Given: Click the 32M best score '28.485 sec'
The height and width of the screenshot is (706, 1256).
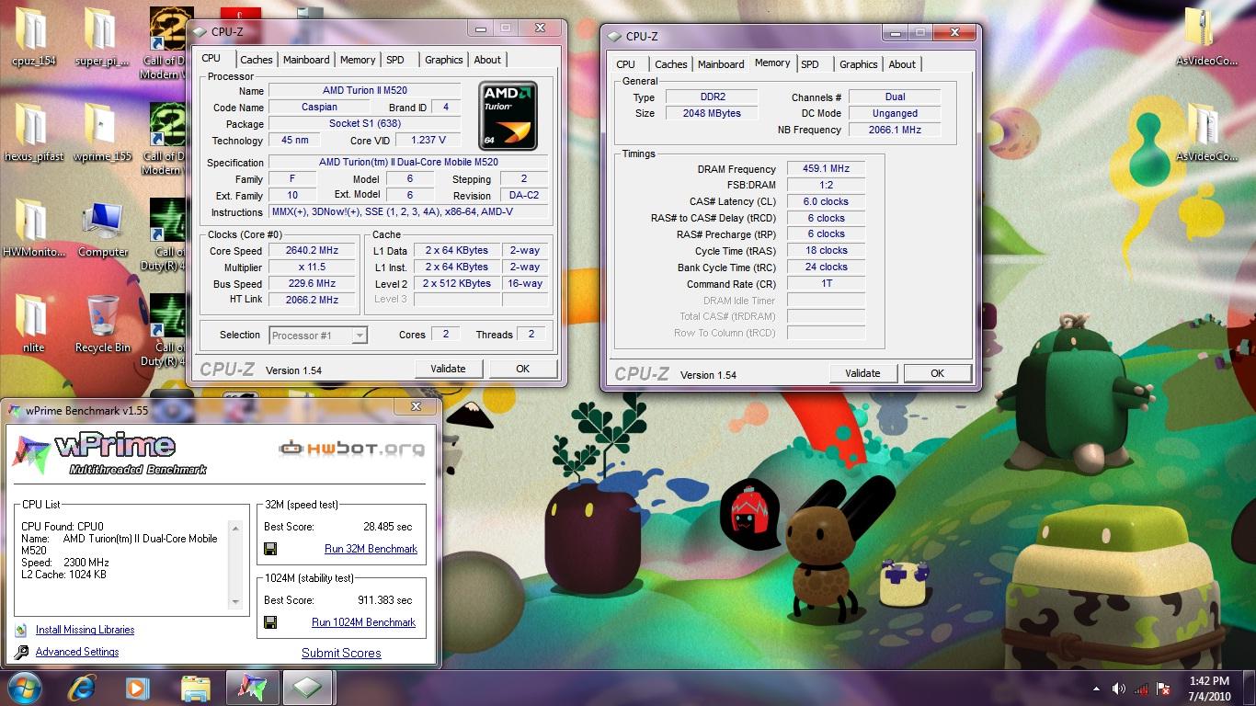Looking at the screenshot, I should tap(388, 528).
